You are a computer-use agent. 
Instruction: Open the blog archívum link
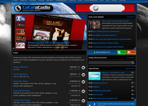coord(130,68)
